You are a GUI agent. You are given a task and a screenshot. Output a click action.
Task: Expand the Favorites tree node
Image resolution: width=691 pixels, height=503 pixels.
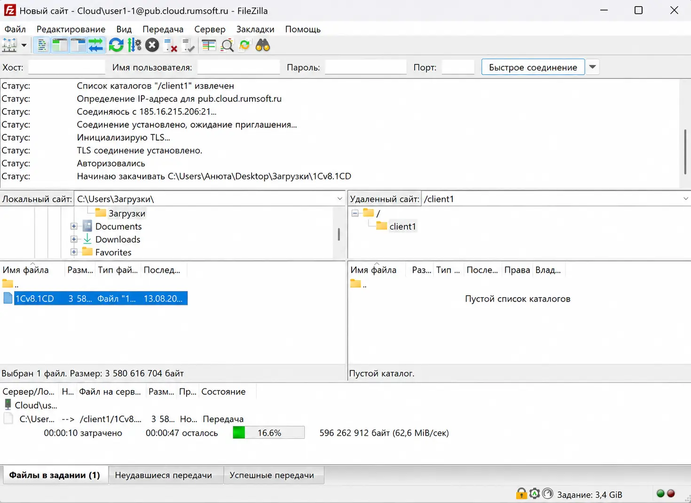(74, 252)
